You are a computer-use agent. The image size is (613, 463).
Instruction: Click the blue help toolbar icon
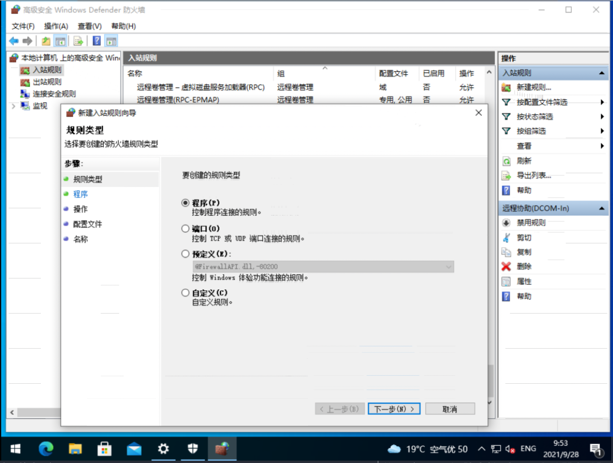coord(97,41)
